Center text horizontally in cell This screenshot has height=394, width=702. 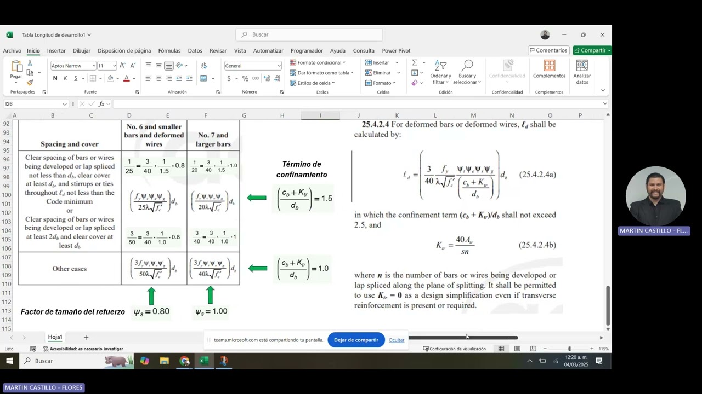pos(158,78)
